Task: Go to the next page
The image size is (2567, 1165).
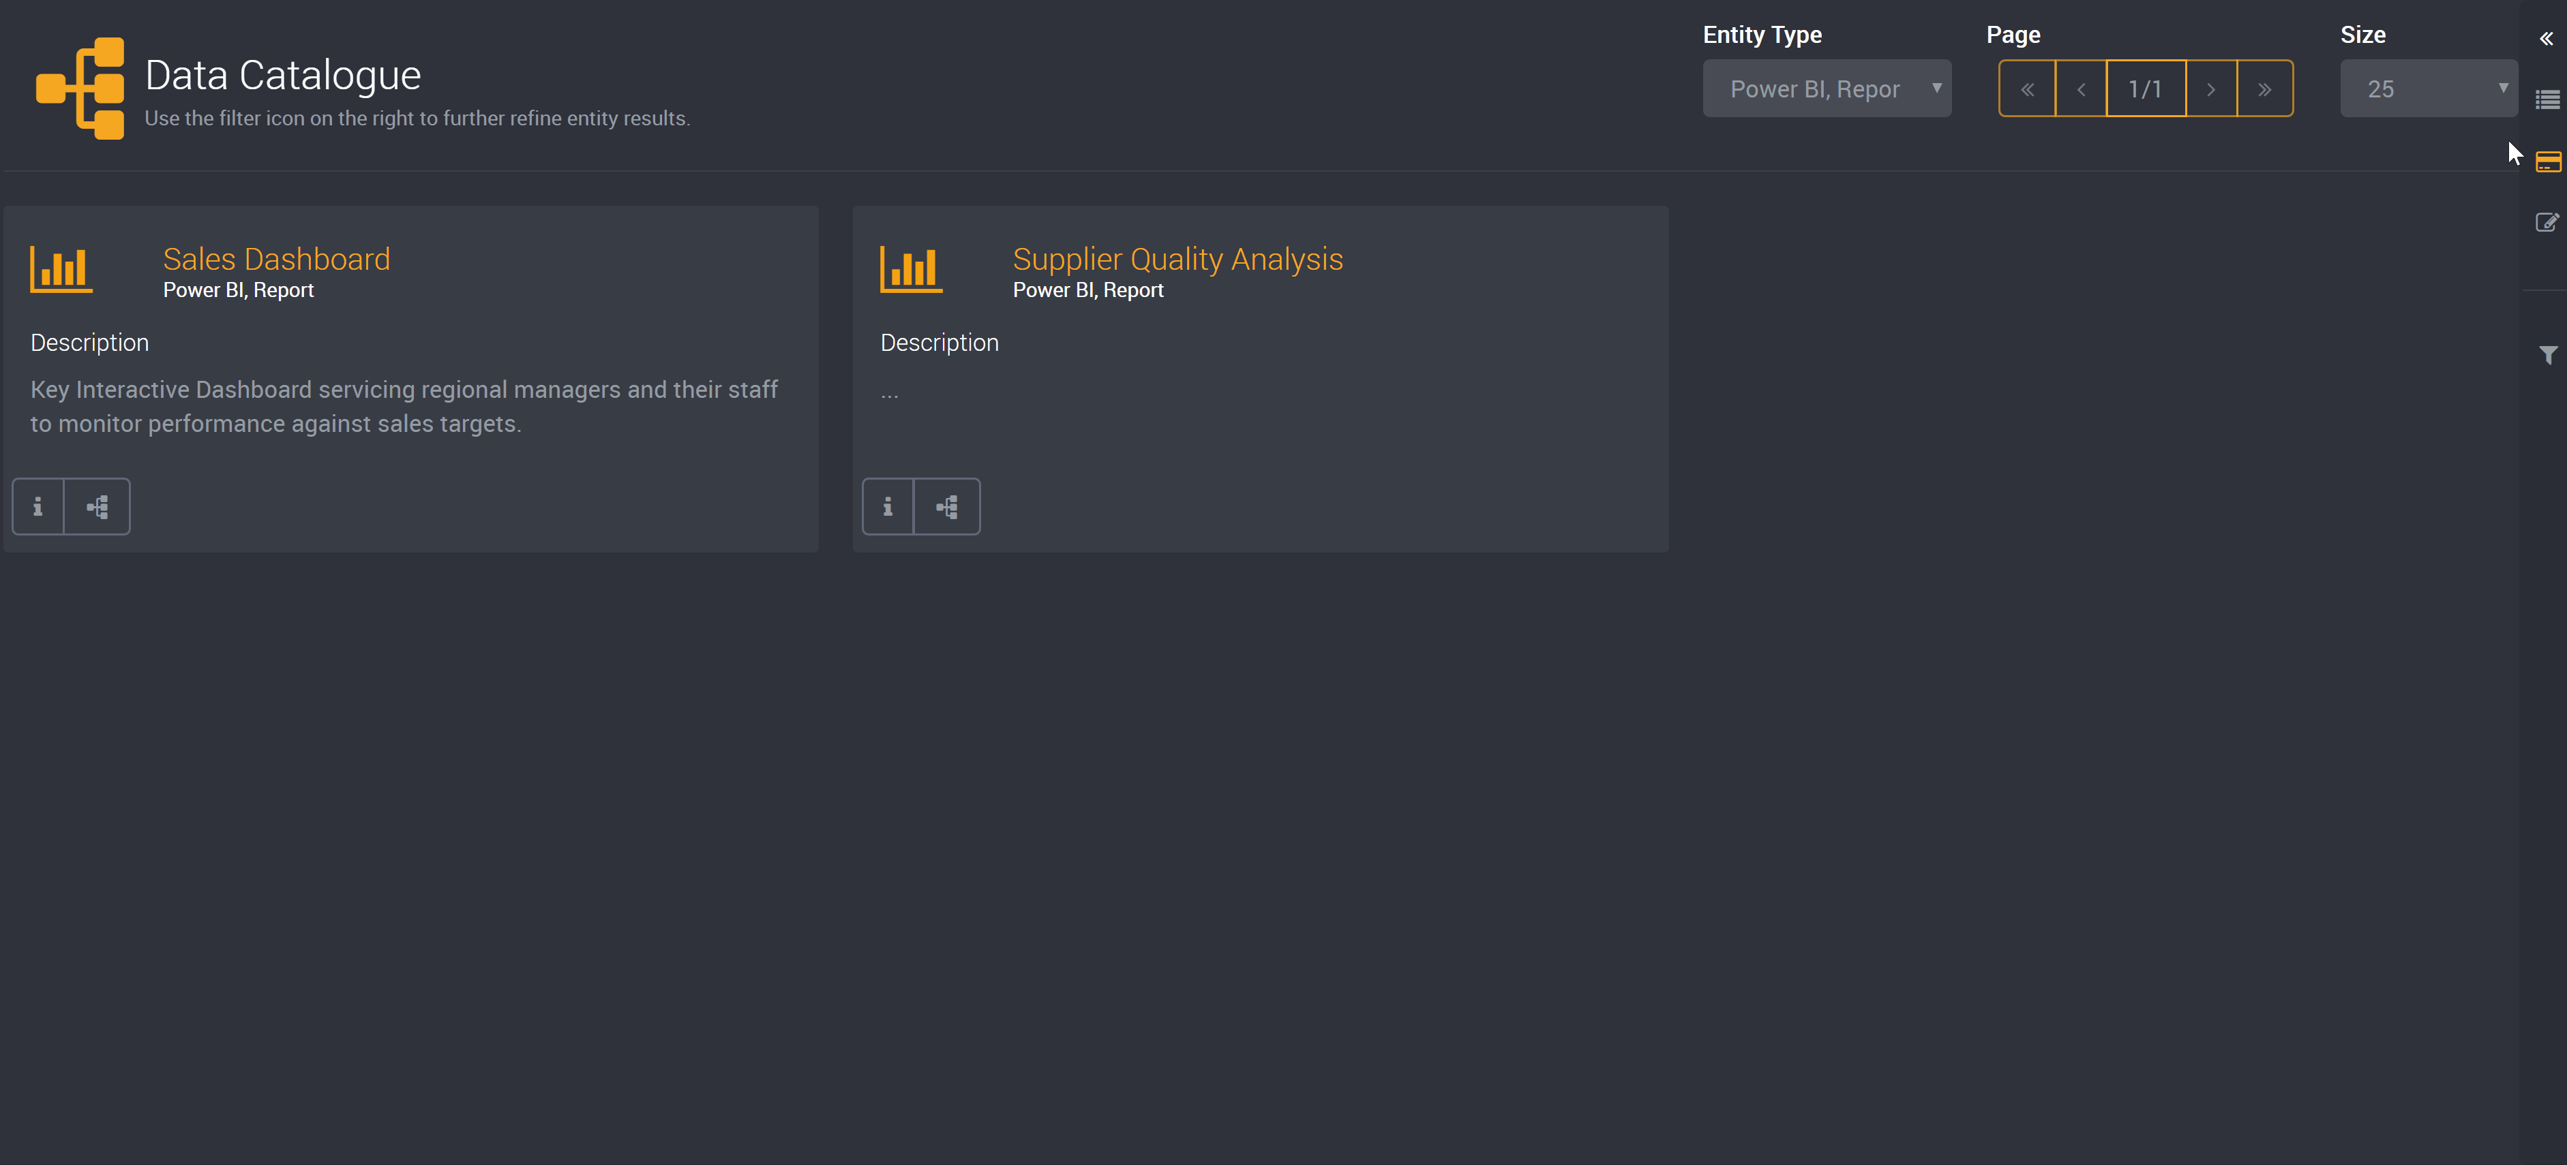Action: pos(2211,89)
